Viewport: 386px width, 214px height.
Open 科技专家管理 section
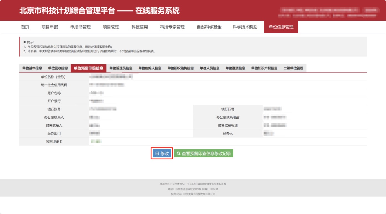coord(172,27)
